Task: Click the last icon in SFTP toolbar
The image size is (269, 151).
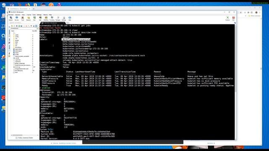Action: click(x=36, y=26)
